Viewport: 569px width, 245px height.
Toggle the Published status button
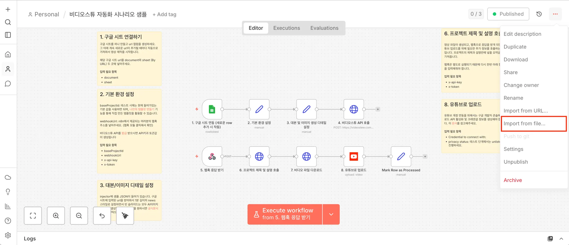(x=508, y=14)
